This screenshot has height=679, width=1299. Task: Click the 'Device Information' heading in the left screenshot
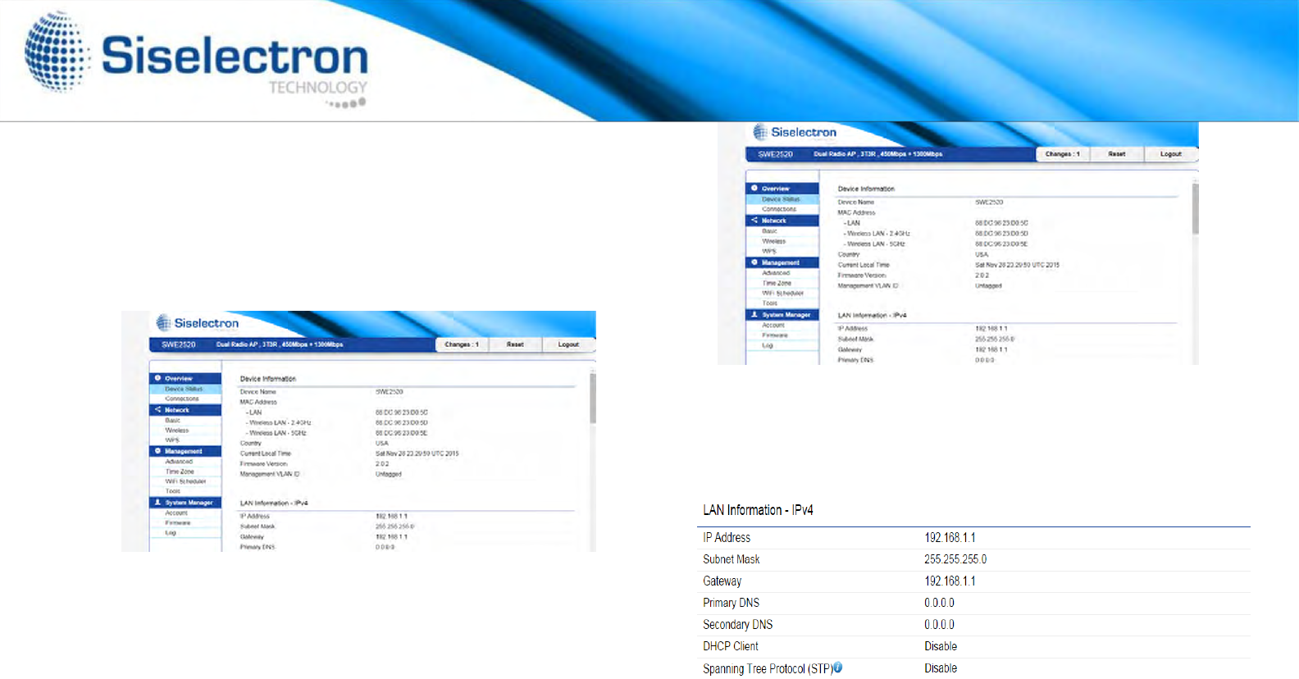[268, 379]
